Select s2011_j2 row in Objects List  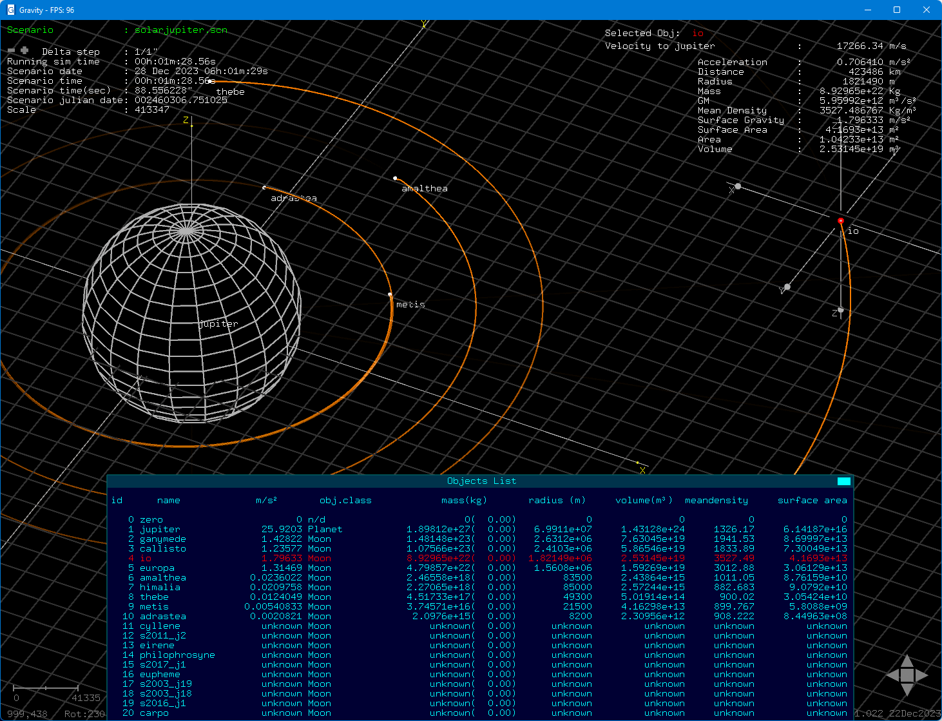tap(480, 636)
